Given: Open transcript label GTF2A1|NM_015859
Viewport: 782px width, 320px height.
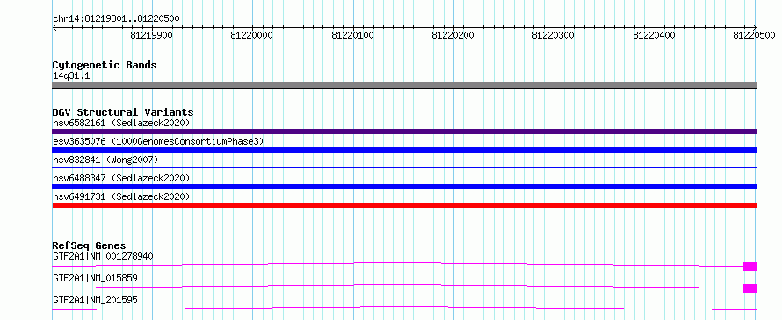Looking at the screenshot, I should pyautogui.click(x=95, y=278).
